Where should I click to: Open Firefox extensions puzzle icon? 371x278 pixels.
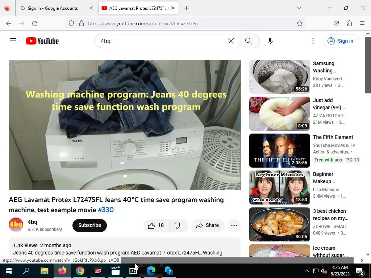349,24
